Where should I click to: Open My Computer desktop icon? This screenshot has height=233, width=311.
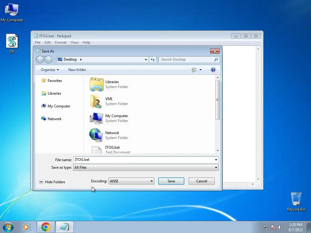[x=12, y=13]
